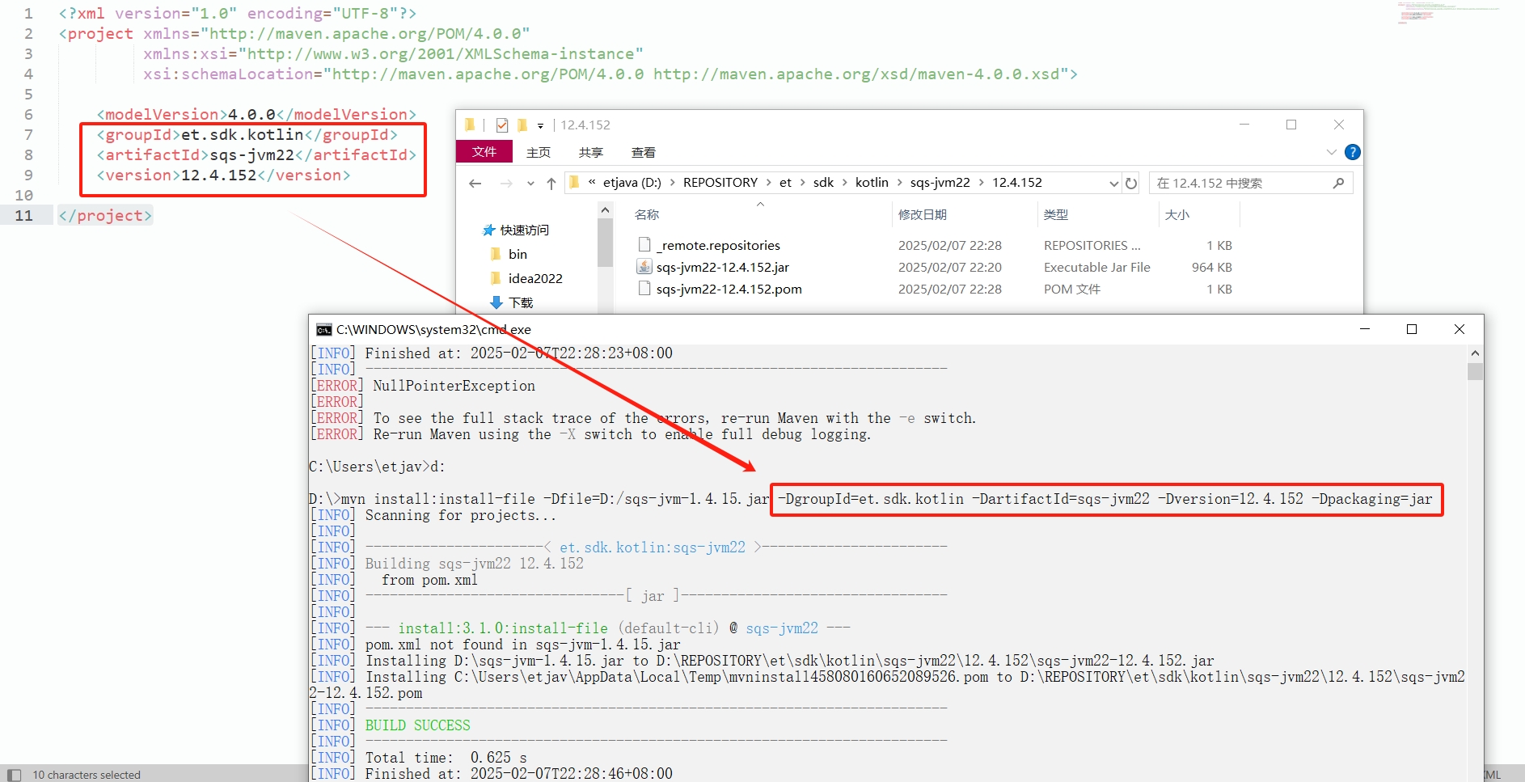Switch to the 查看 (View) tab
1525x782 pixels.
pos(643,152)
